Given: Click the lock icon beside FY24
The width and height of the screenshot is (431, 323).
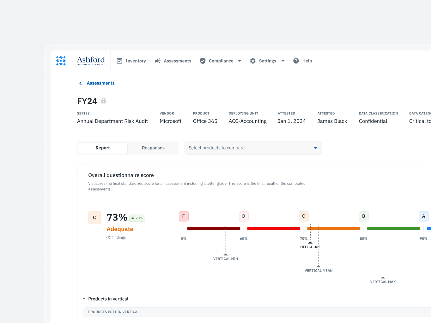Looking at the screenshot, I should pyautogui.click(x=104, y=101).
